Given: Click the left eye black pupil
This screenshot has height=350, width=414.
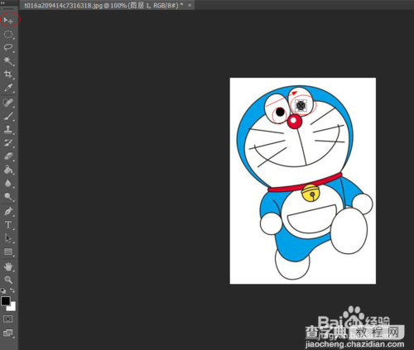Looking at the screenshot, I should [x=280, y=112].
